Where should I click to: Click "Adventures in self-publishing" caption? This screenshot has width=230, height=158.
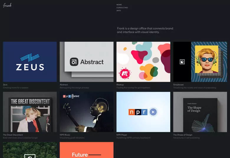click(186, 138)
